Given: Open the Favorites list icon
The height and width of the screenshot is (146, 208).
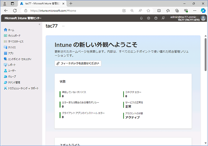Looking at the screenshot, I should pyautogui.click(x=168, y=11).
